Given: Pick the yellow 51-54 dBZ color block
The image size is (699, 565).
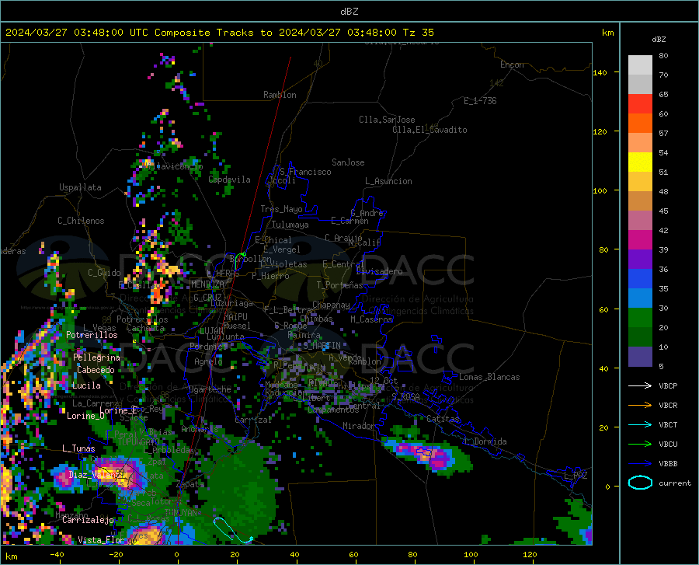Looking at the screenshot, I should pos(640,162).
